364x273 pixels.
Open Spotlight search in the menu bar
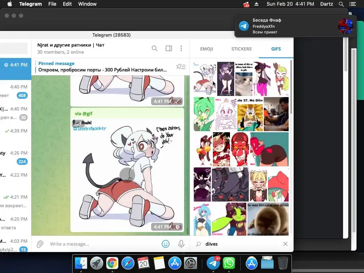pos(341,4)
